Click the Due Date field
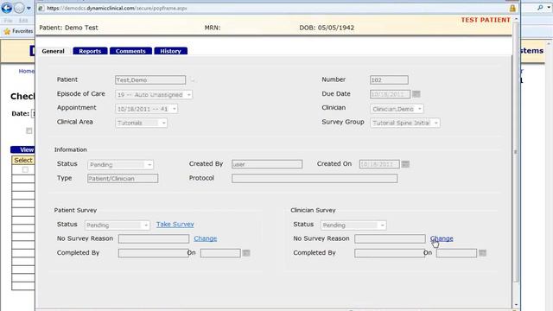This screenshot has height=311, width=553. (x=390, y=94)
